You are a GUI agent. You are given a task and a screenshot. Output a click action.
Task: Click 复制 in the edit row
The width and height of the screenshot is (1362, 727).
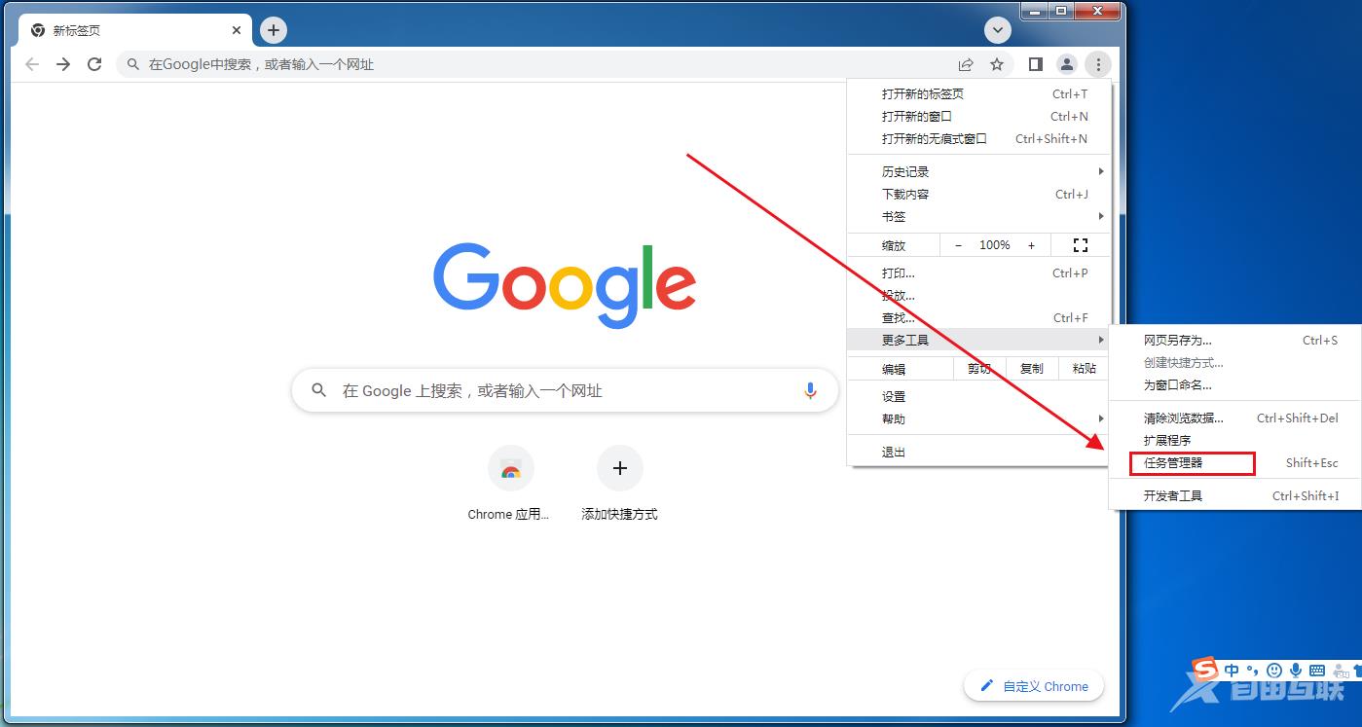(x=1031, y=369)
